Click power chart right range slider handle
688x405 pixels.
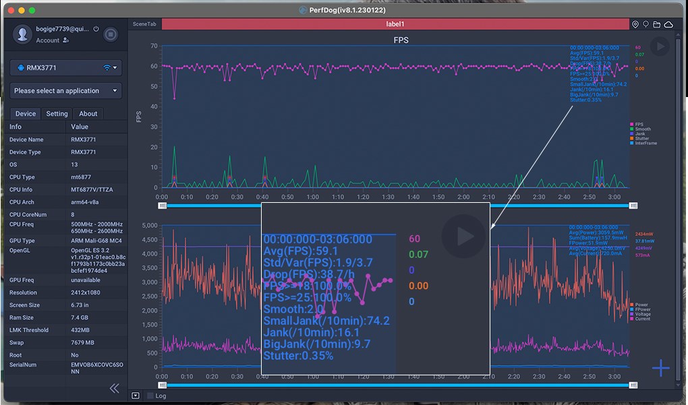tap(633, 385)
